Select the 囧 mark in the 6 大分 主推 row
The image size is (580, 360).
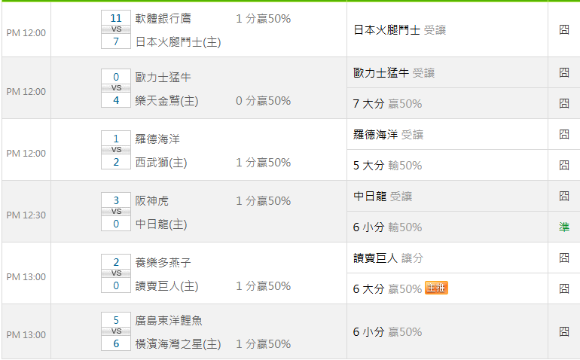pyautogui.click(x=563, y=288)
